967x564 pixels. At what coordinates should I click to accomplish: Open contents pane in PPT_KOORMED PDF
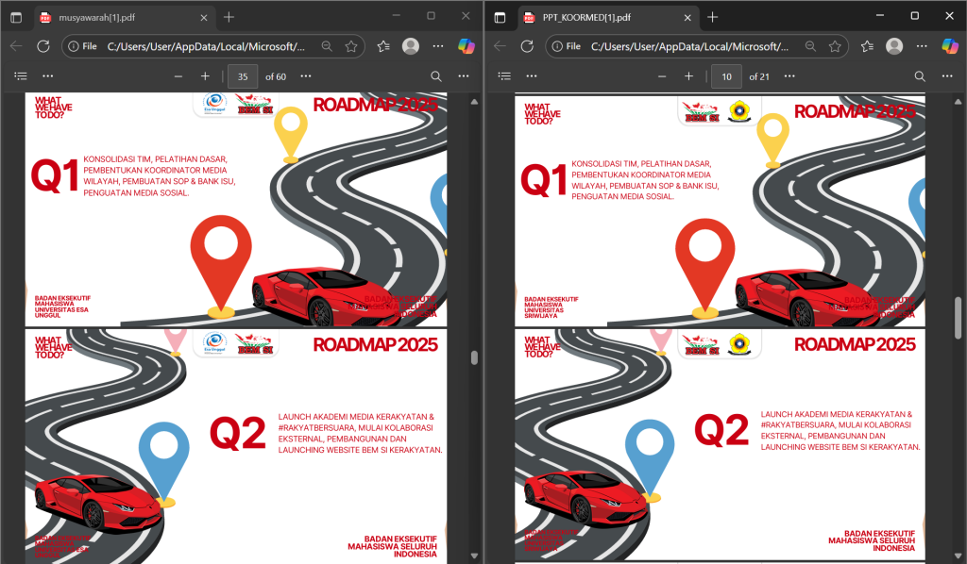pos(505,76)
